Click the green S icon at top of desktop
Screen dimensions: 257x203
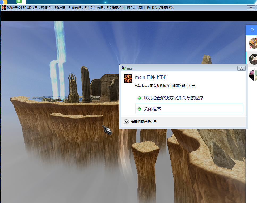pyautogui.click(x=19, y=2)
